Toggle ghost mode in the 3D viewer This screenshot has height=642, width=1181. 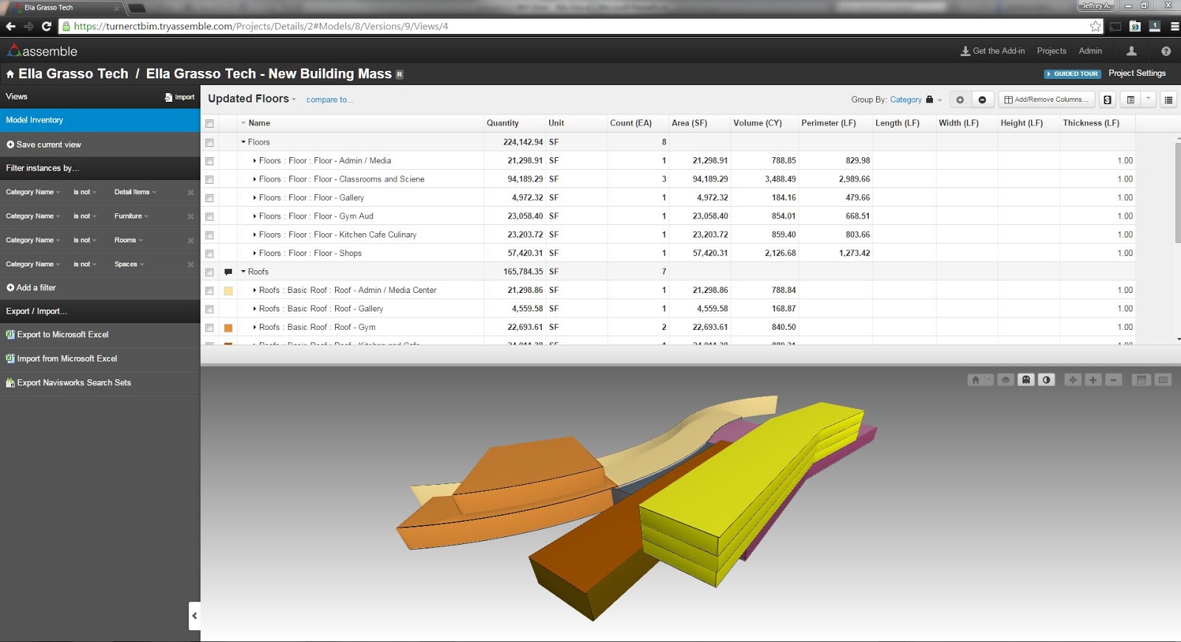coord(1026,380)
